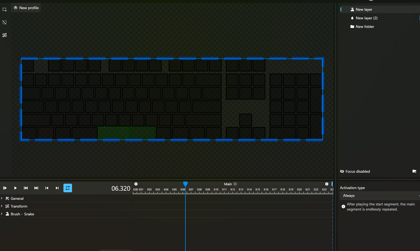This screenshot has height=251, width=420.
Task: Open the Activation type Always dropdown
Action: [x=379, y=196]
